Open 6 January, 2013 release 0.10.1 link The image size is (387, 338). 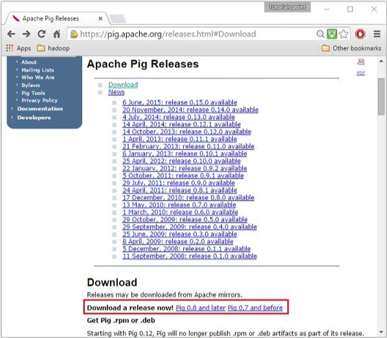[184, 154]
